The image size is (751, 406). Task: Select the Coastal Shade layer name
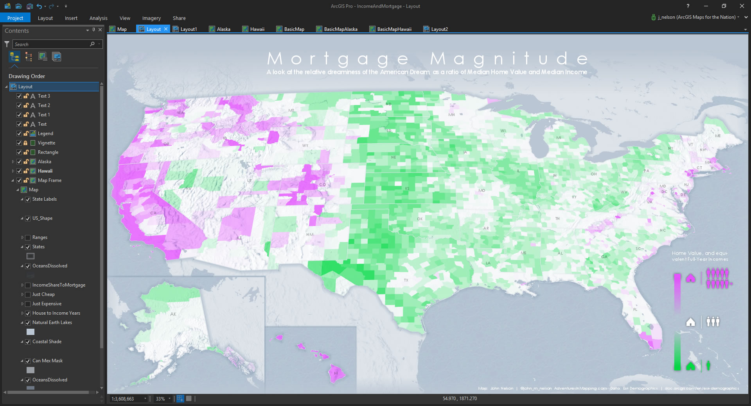pyautogui.click(x=47, y=342)
